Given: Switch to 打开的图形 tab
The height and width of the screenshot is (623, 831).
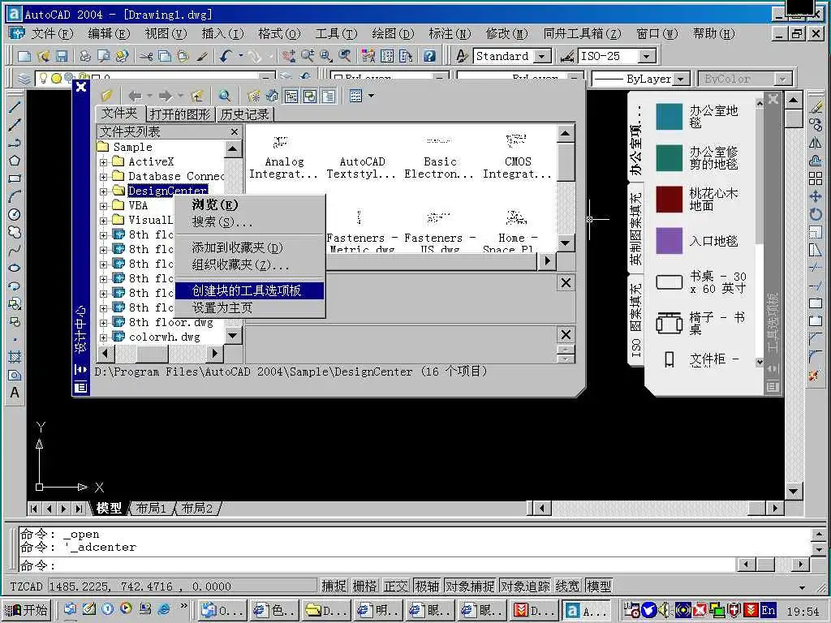Looking at the screenshot, I should click(x=179, y=114).
